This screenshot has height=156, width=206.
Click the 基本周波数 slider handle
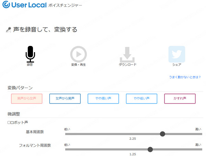(162, 134)
